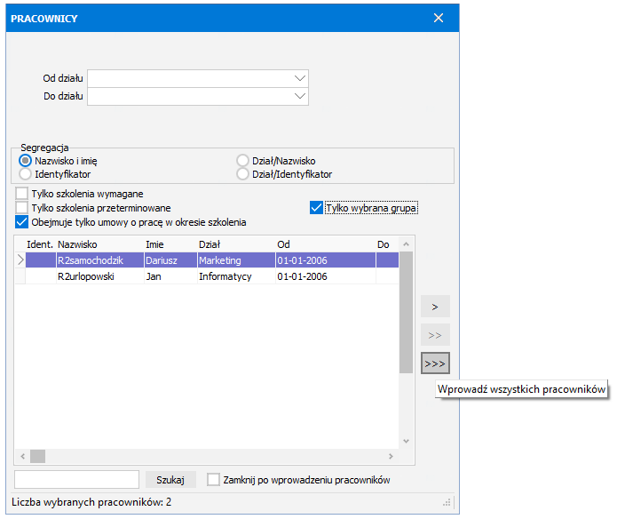Uncheck Tylko wybrana grupa checkbox
The height and width of the screenshot is (519, 617).
316,208
